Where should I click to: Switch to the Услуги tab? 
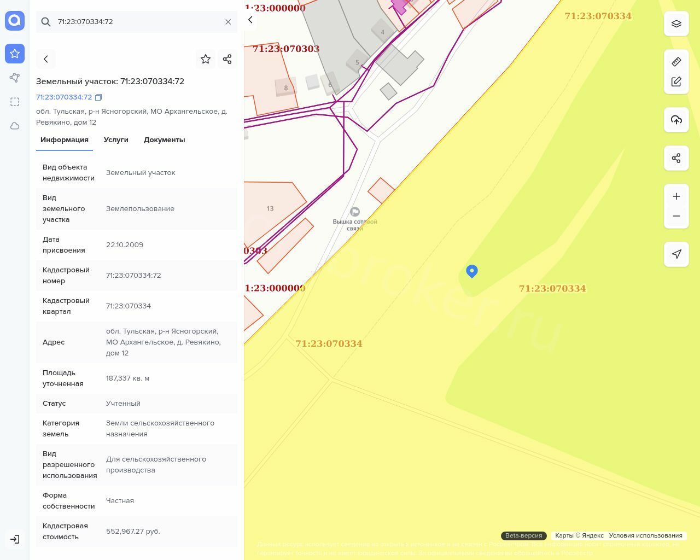click(x=116, y=140)
